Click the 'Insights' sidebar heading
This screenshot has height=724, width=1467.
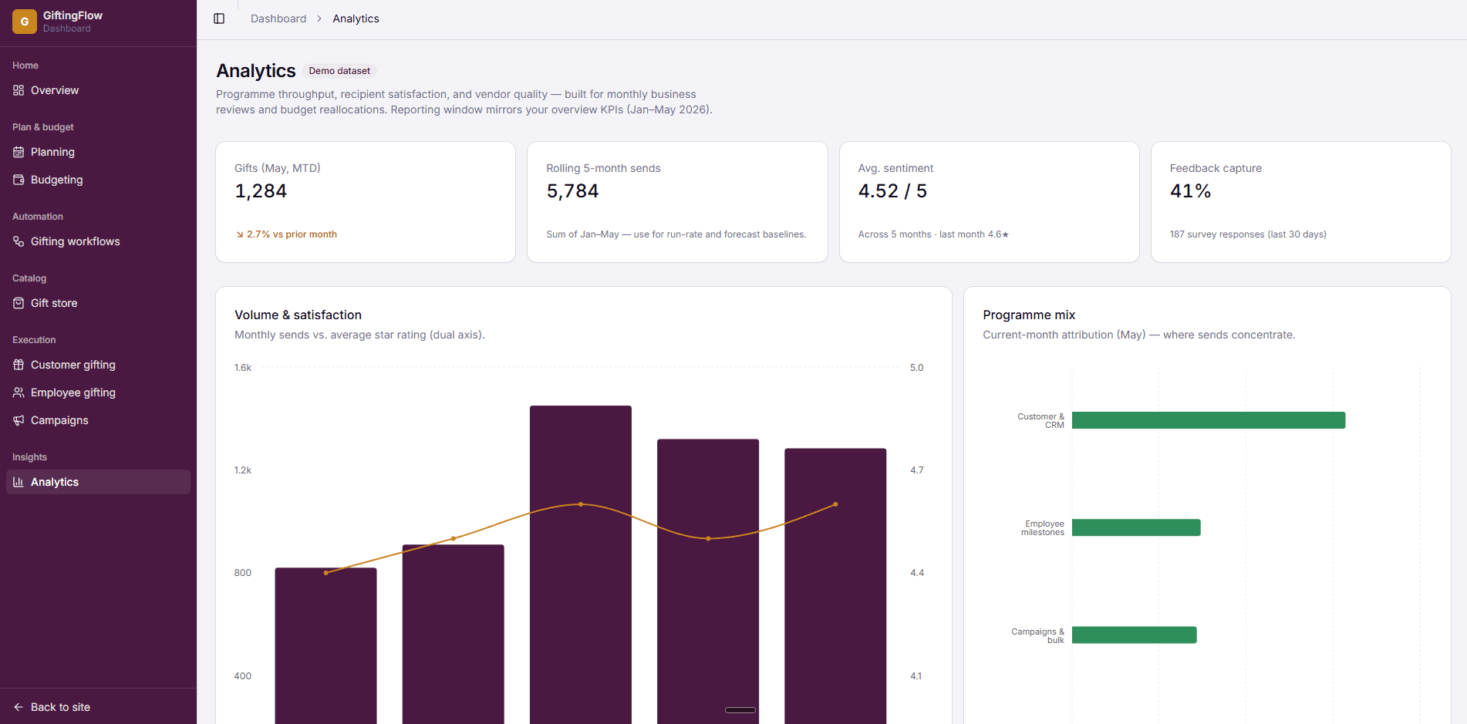point(29,457)
